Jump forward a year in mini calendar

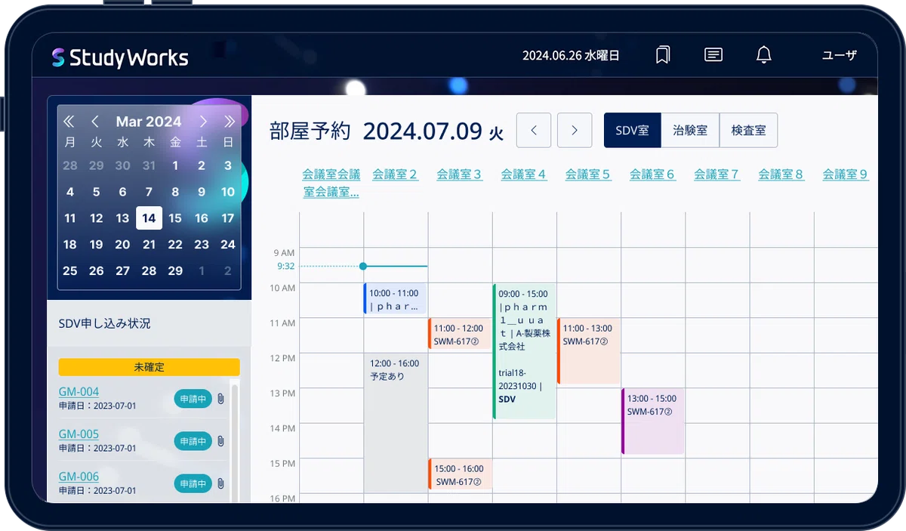point(230,122)
